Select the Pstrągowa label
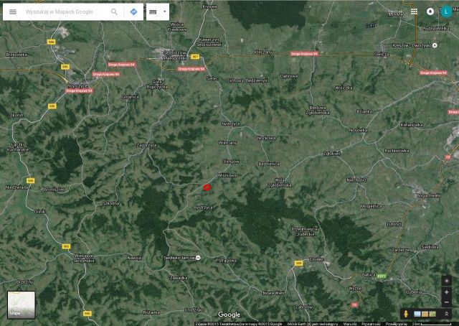This screenshot has height=326, width=459. pyautogui.click(x=227, y=261)
